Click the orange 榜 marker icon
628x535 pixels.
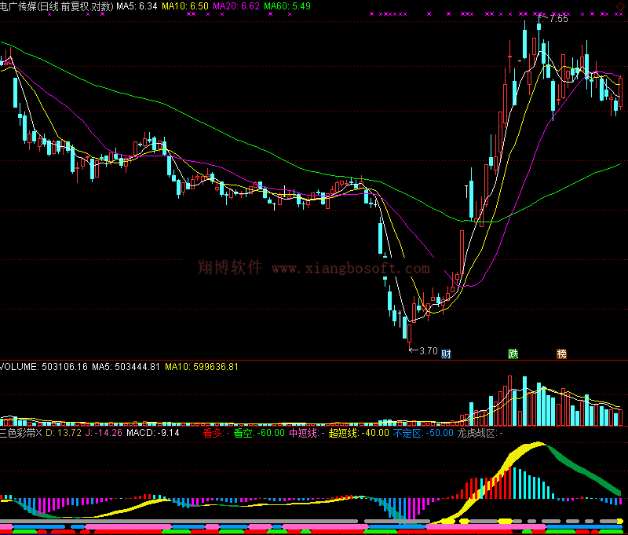tap(561, 354)
